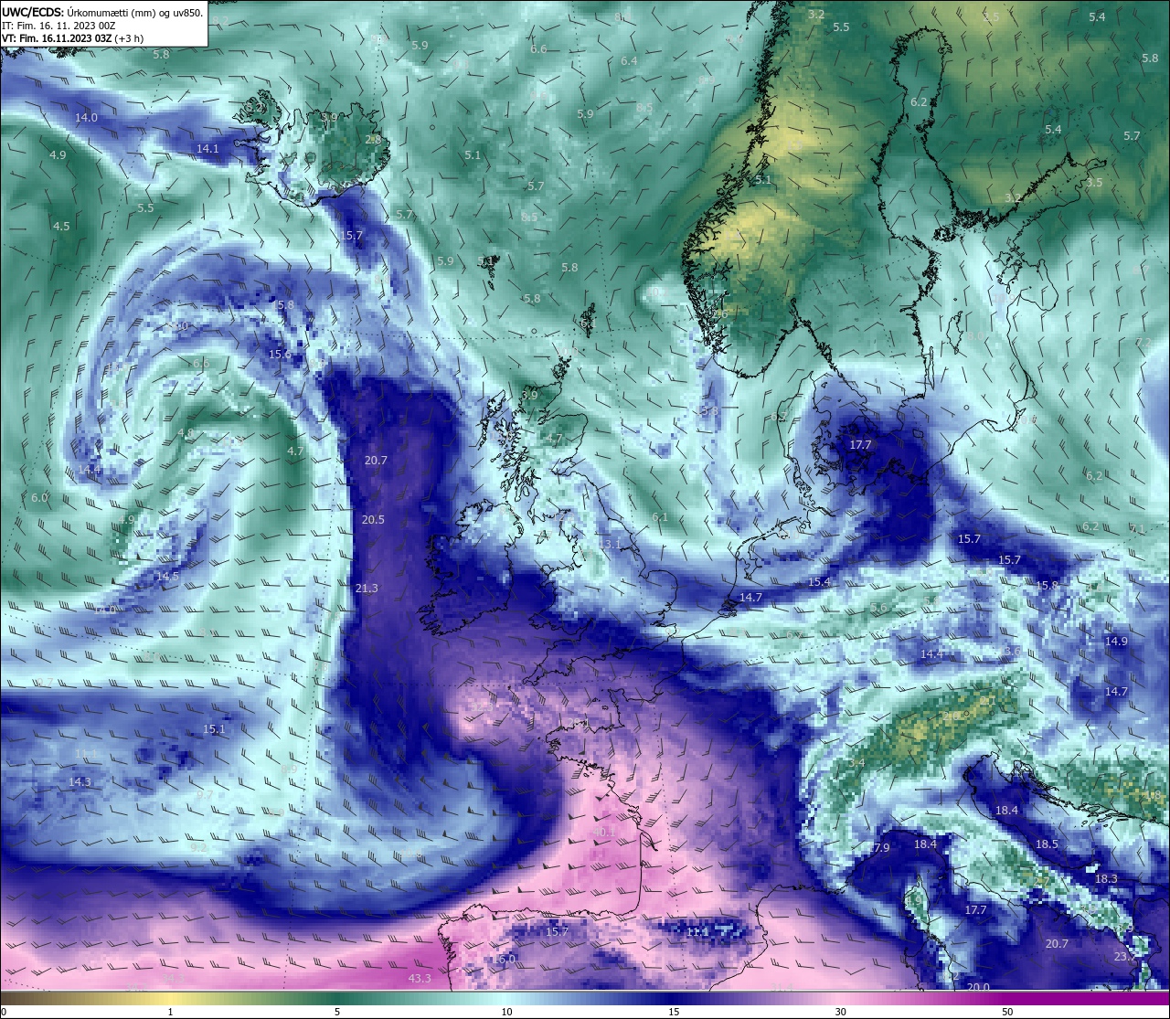
Task: Click the legend tick label 1
Action: [171, 1012]
